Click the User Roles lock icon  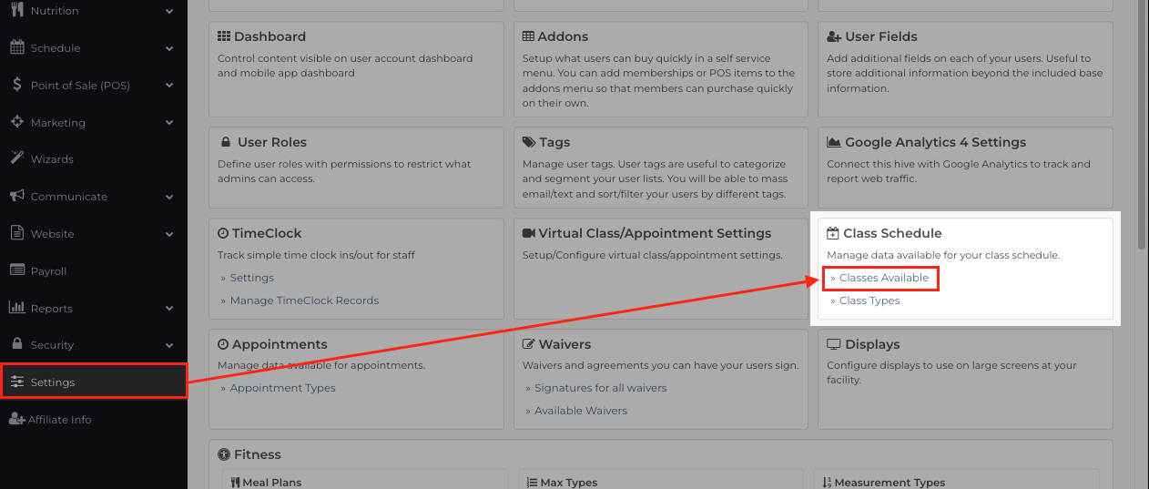[225, 142]
